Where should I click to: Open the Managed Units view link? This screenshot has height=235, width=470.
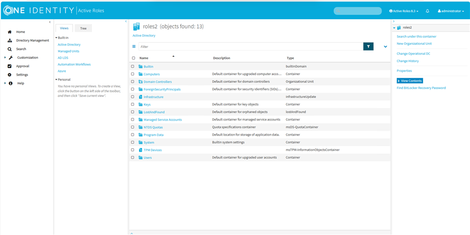(x=68, y=52)
